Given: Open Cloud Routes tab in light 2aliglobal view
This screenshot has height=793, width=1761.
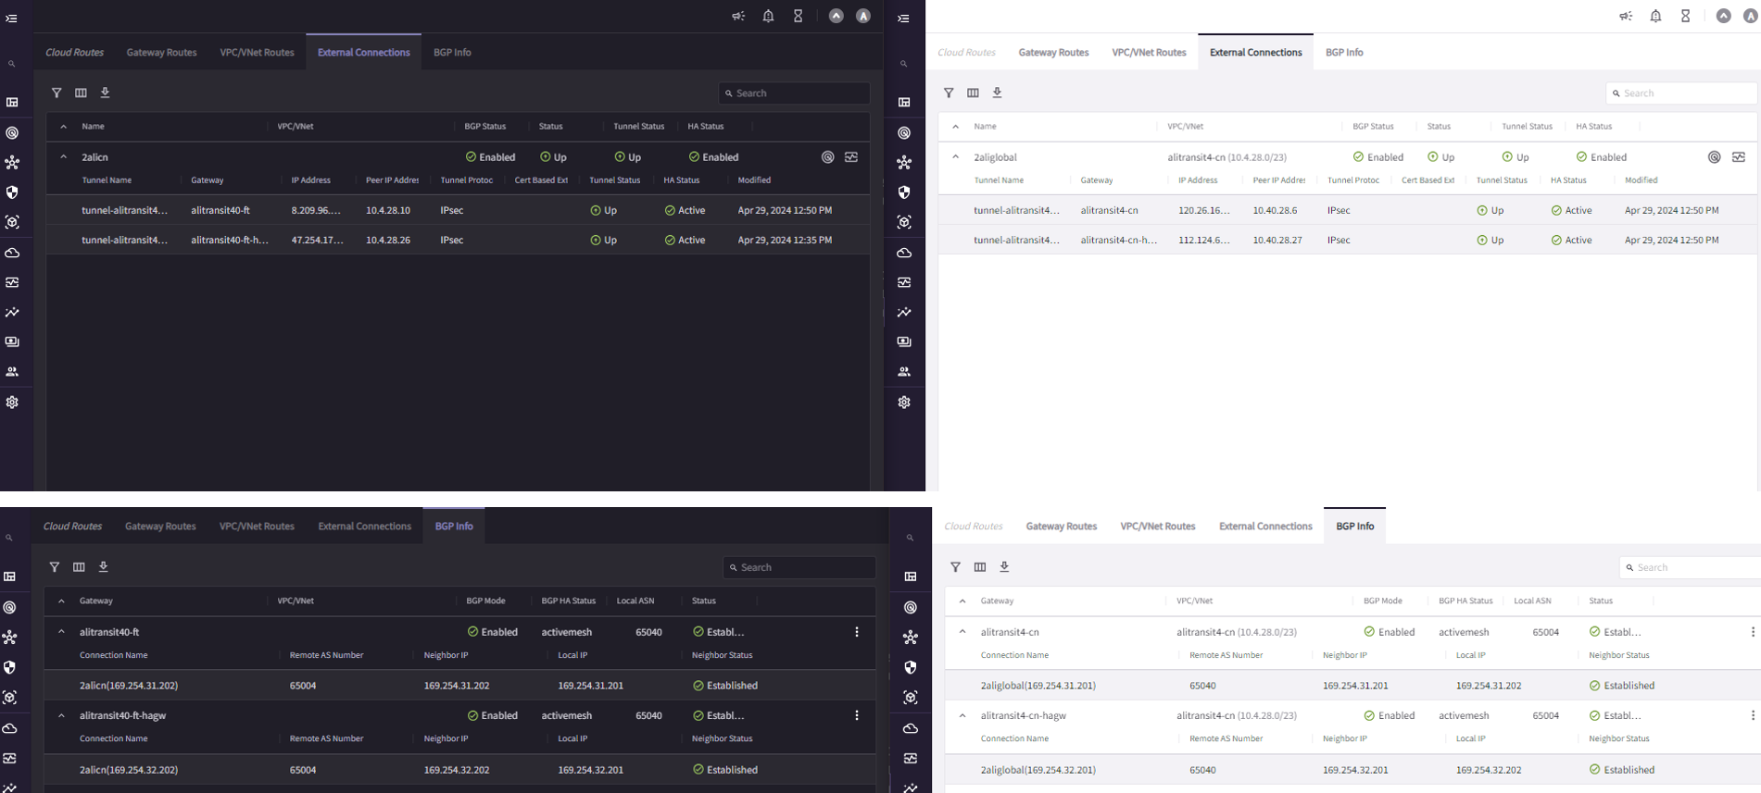Looking at the screenshot, I should pos(966,53).
